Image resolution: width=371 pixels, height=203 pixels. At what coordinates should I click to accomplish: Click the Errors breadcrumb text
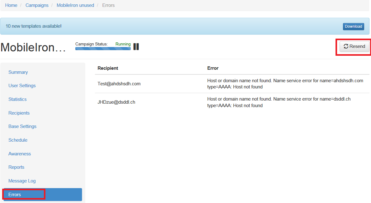(108, 5)
